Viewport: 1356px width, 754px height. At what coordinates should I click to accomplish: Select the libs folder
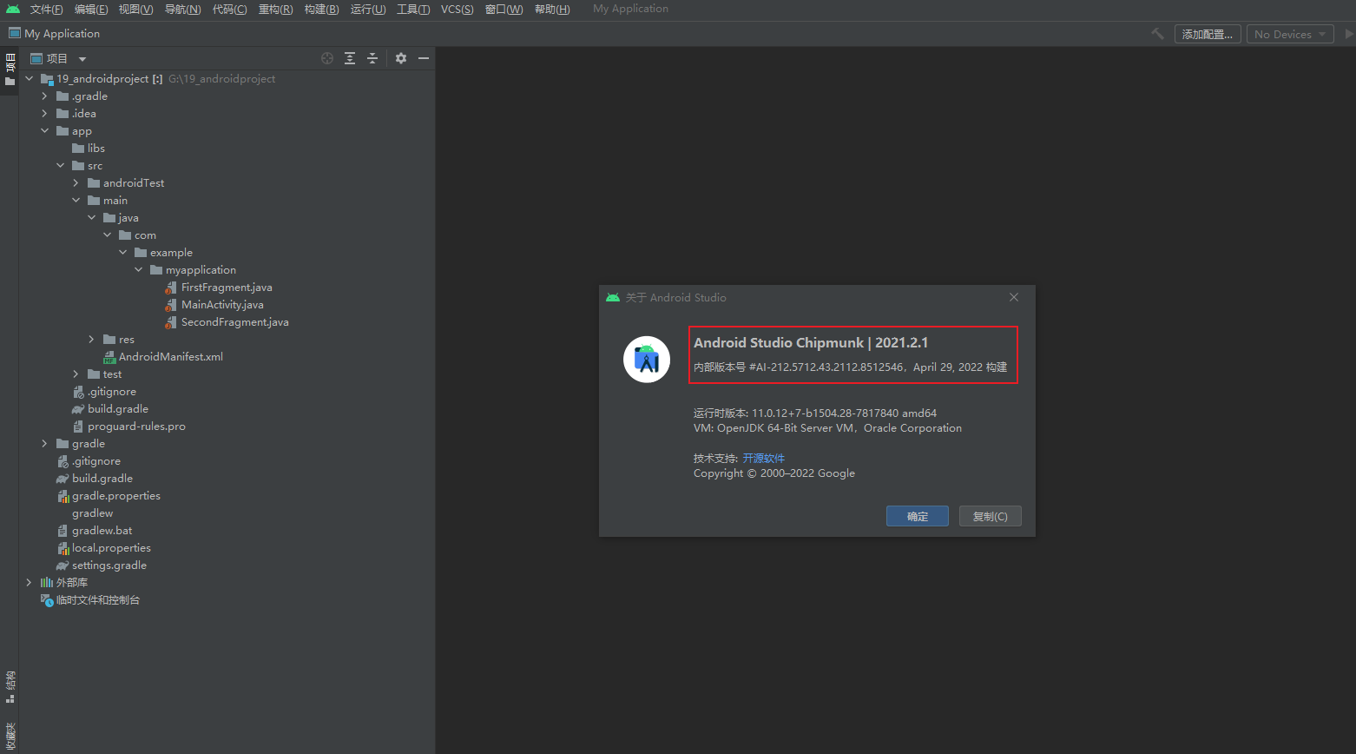95,149
